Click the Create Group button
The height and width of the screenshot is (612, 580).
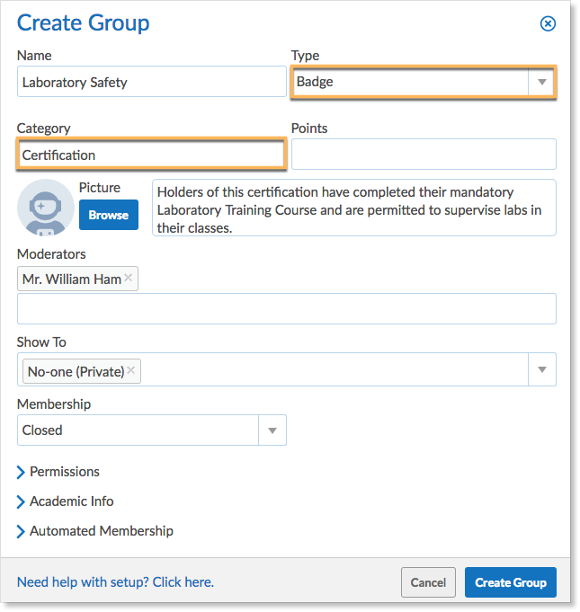(511, 582)
